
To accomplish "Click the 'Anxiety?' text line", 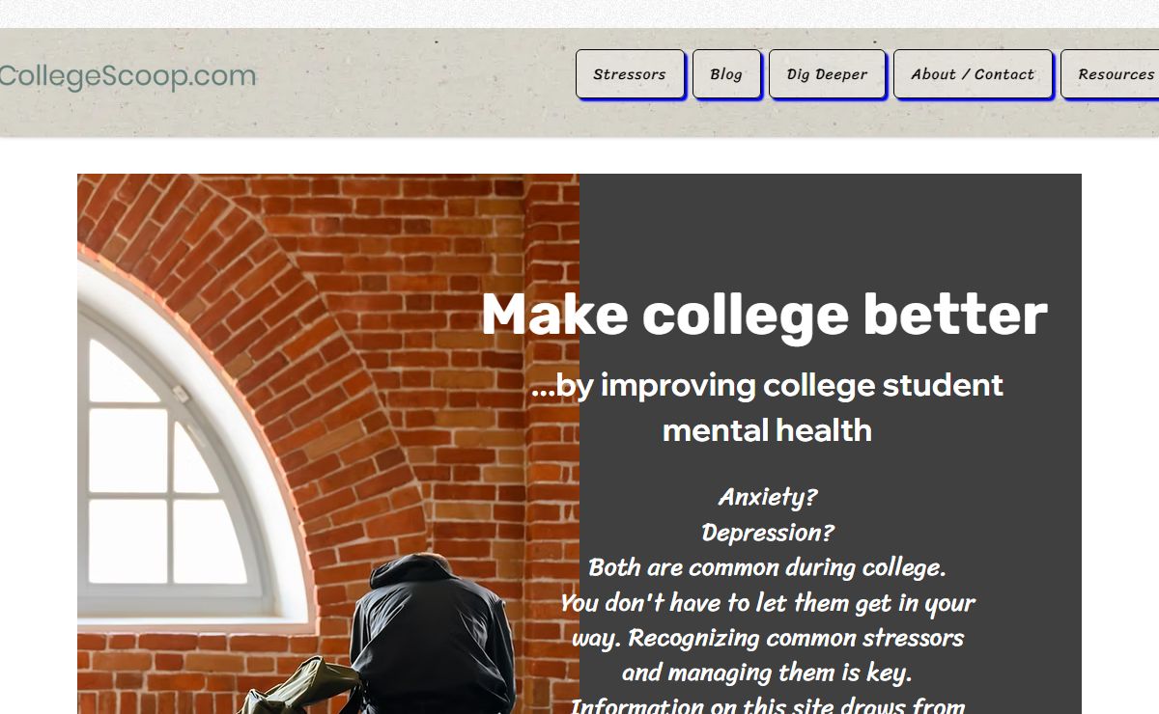I will [767, 497].
